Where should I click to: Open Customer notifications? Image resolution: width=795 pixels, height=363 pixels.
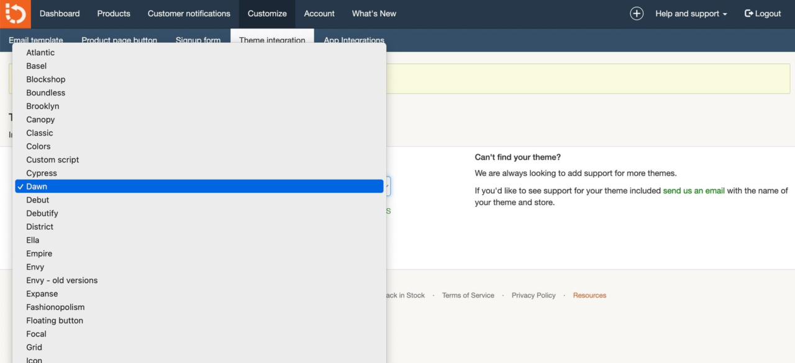[189, 14]
